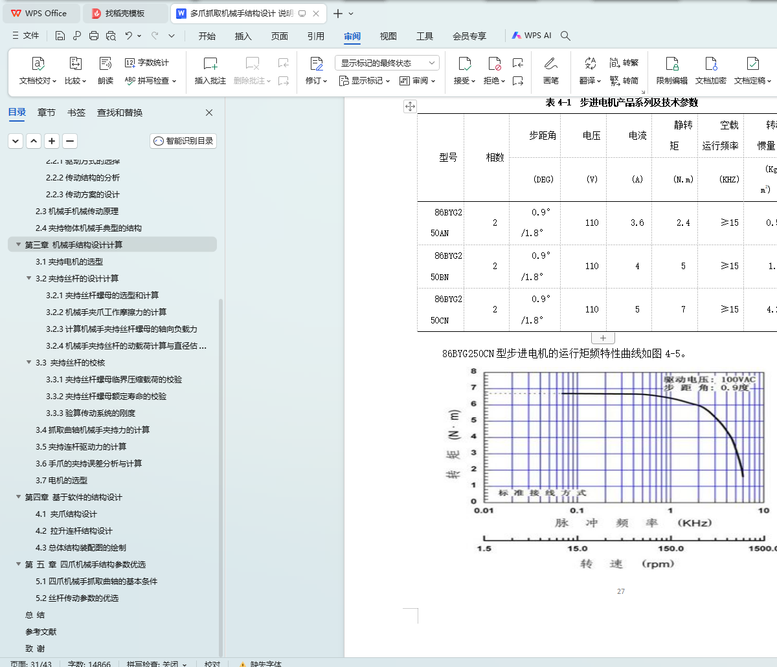The height and width of the screenshot is (667, 777).
Task: Open the 页面 ribbon tab
Action: pyautogui.click(x=280, y=36)
